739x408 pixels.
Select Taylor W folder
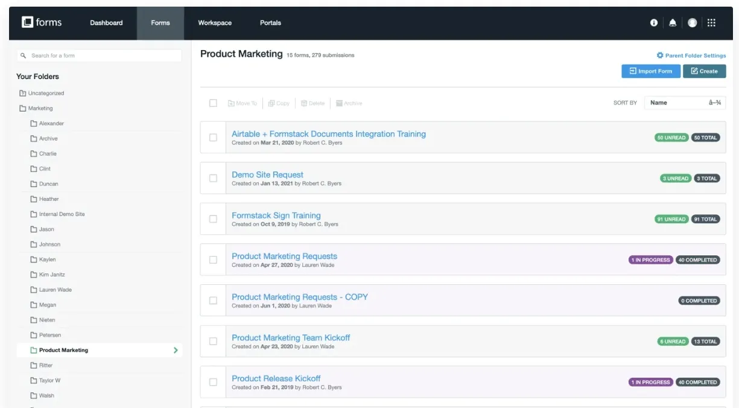click(50, 380)
